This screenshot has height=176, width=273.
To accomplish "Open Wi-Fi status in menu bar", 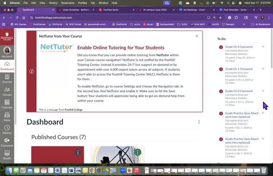I will point(222,3).
